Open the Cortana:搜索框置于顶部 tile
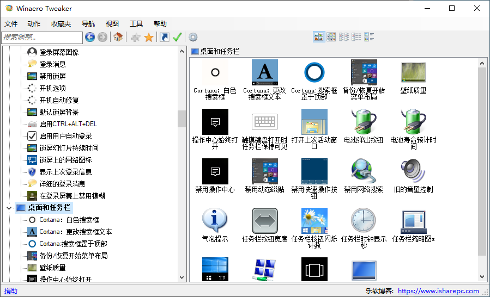This screenshot has height=297, width=490. 314,80
